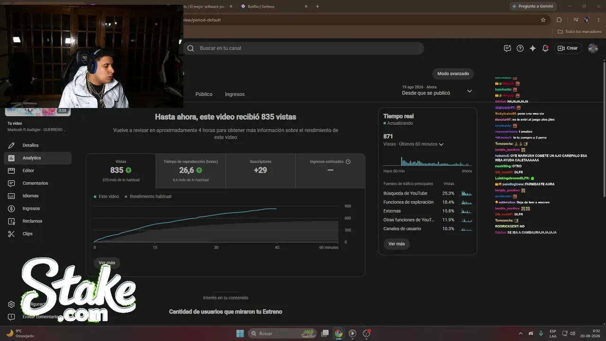Click the ESP LAA language indicator
Image resolution: width=606 pixels, height=341 pixels.
click(x=553, y=333)
